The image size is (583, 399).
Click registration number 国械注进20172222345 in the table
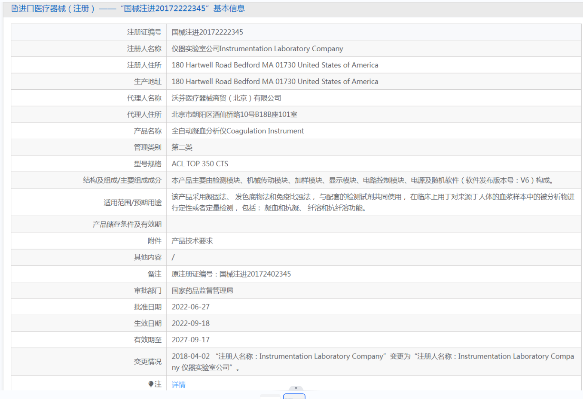click(x=207, y=32)
